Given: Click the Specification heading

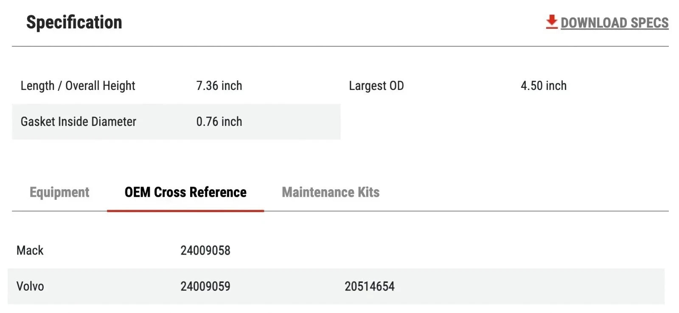Looking at the screenshot, I should click(74, 22).
